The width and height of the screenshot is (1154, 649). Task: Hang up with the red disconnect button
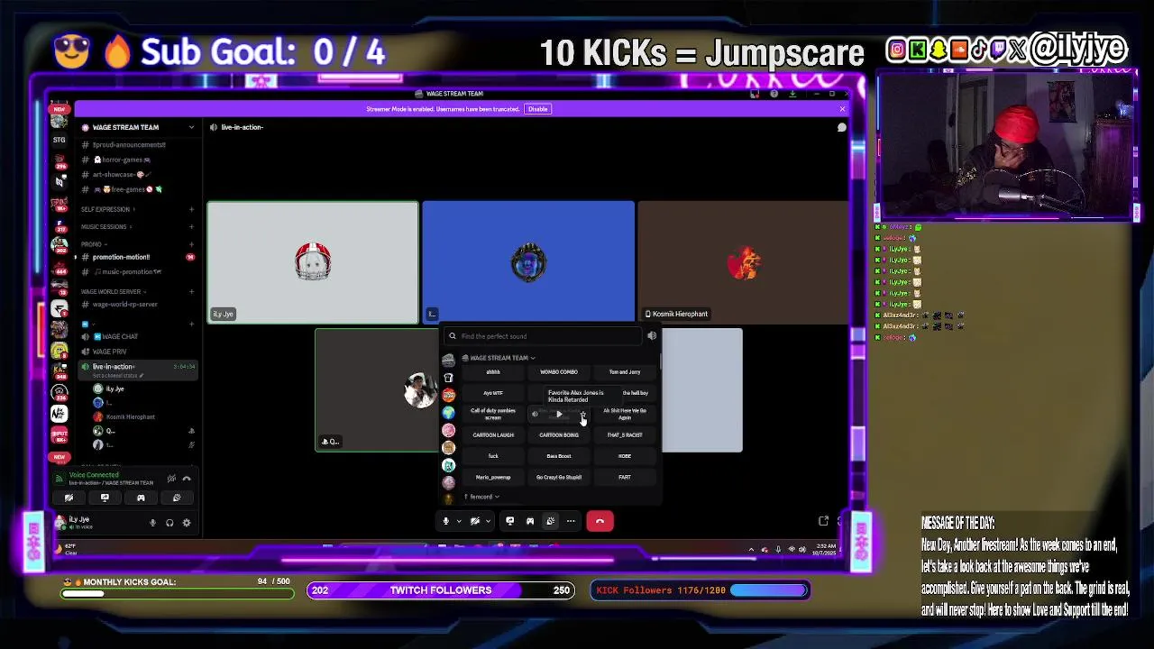(600, 521)
